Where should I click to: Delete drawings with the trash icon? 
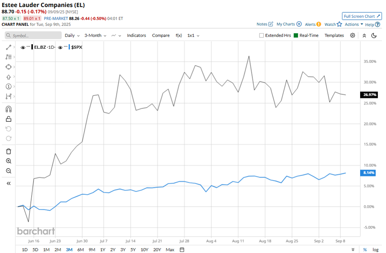point(8,151)
